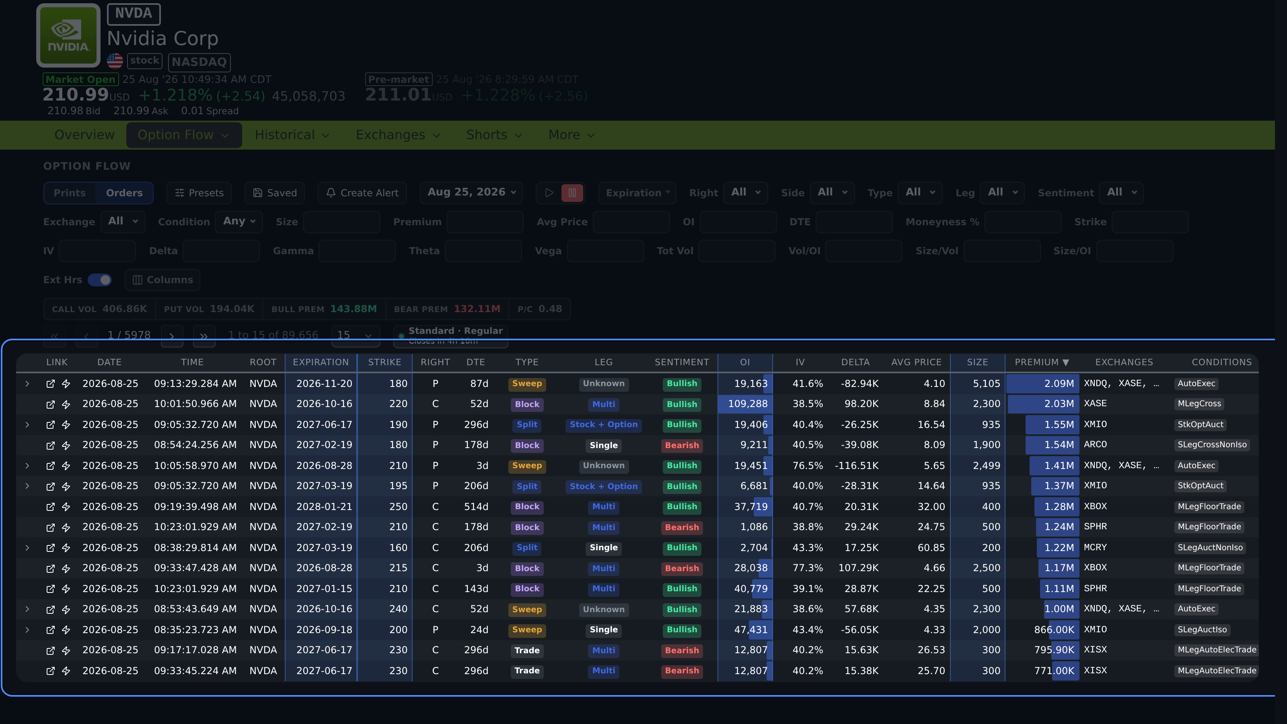Screen dimensions: 1287x724
Task: Click lightning icon on 09:33:47.428 AM row
Action: [x=66, y=568]
